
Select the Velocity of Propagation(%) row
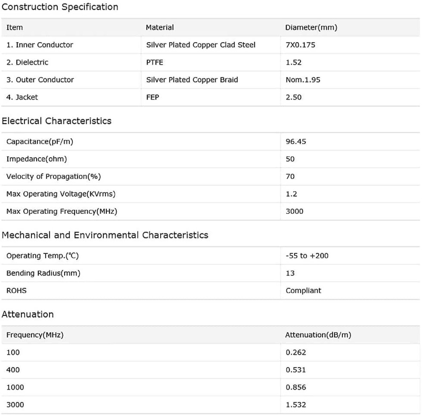tap(210, 176)
